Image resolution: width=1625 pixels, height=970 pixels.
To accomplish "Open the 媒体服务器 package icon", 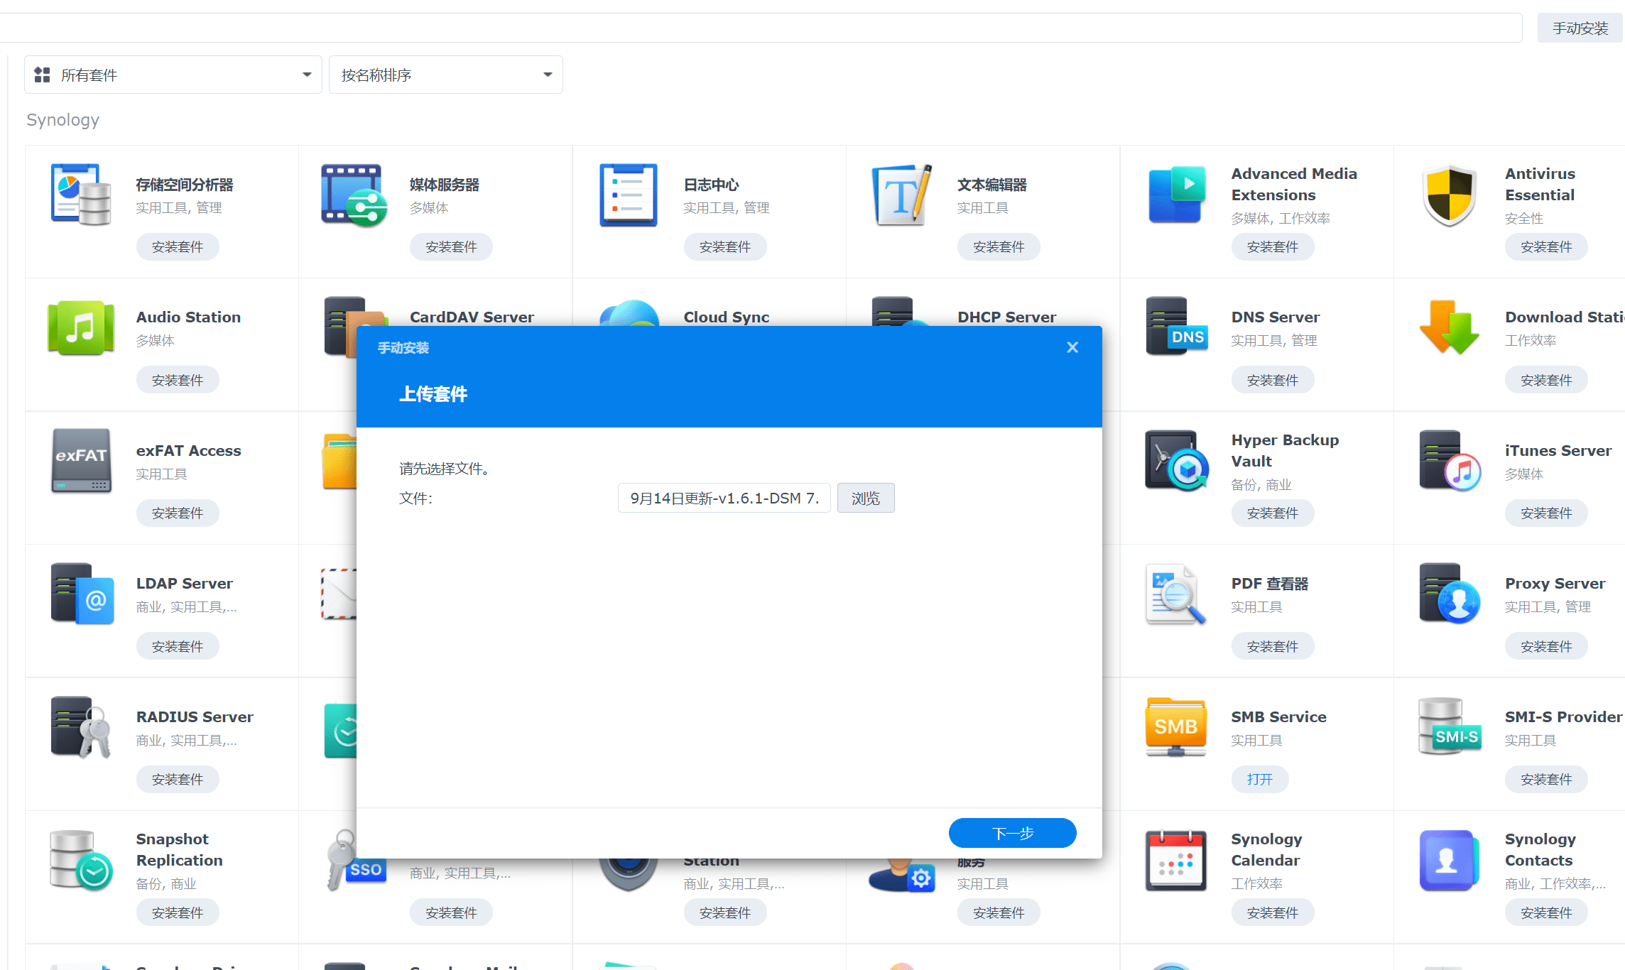I will [x=354, y=195].
